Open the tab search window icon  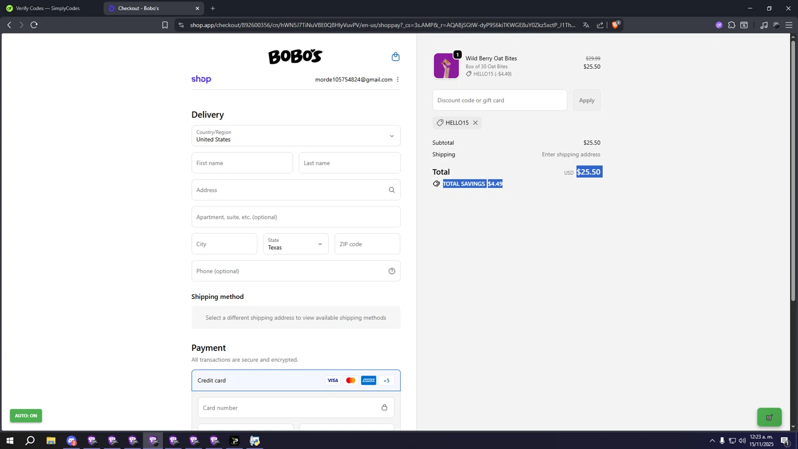pos(744,25)
